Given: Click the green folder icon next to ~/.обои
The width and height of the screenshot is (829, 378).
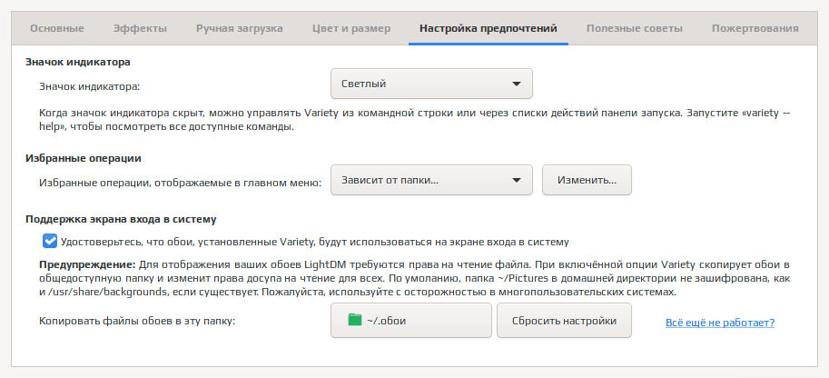Looking at the screenshot, I should (x=355, y=320).
